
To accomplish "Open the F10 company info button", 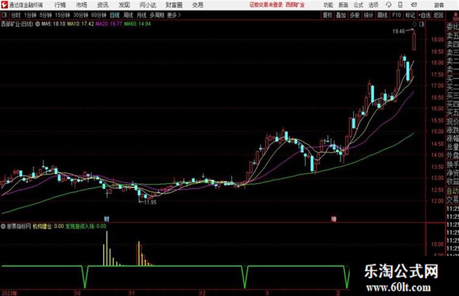I will pos(397,15).
